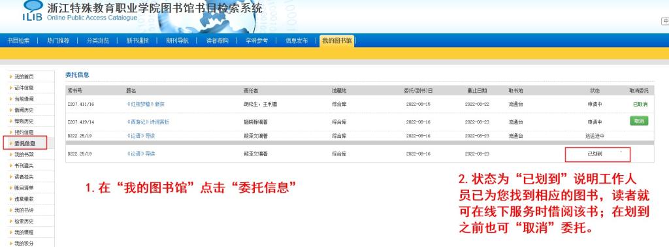This screenshot has width=669, height=247.
Task: Open 我的首页 in the sidebar
Action: point(24,77)
